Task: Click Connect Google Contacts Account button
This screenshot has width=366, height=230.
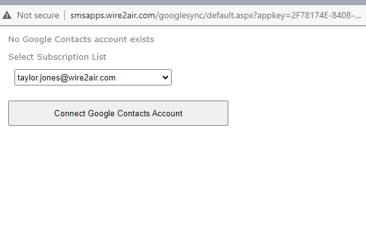Action: coord(118,113)
